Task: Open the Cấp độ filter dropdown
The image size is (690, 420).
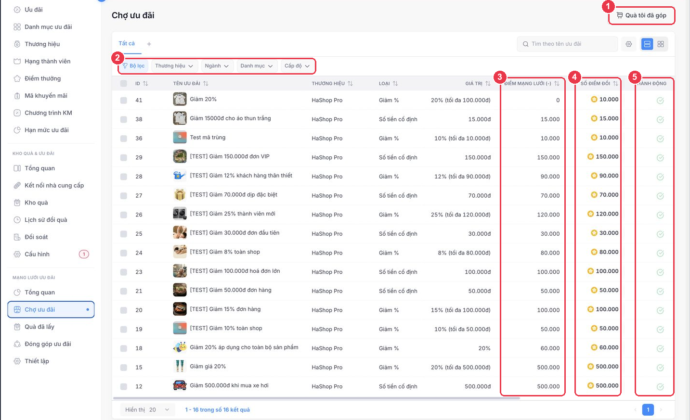Action: tap(297, 66)
